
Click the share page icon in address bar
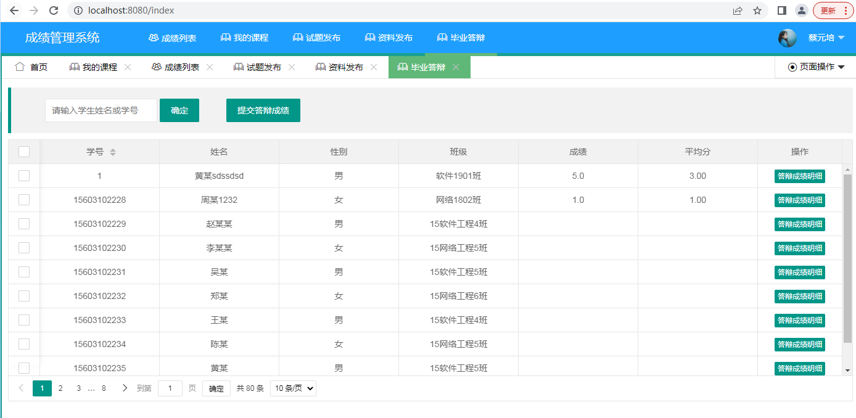click(x=738, y=10)
